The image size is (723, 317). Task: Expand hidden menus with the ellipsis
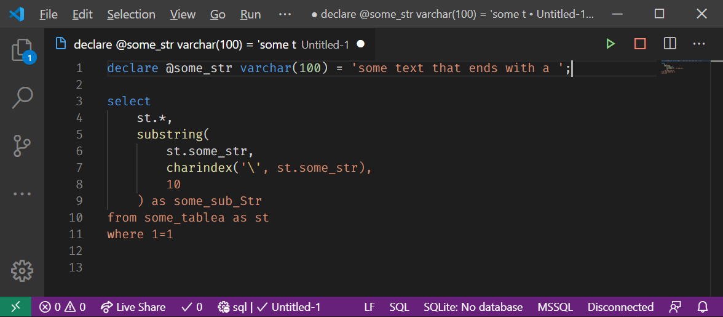pyautogui.click(x=285, y=14)
